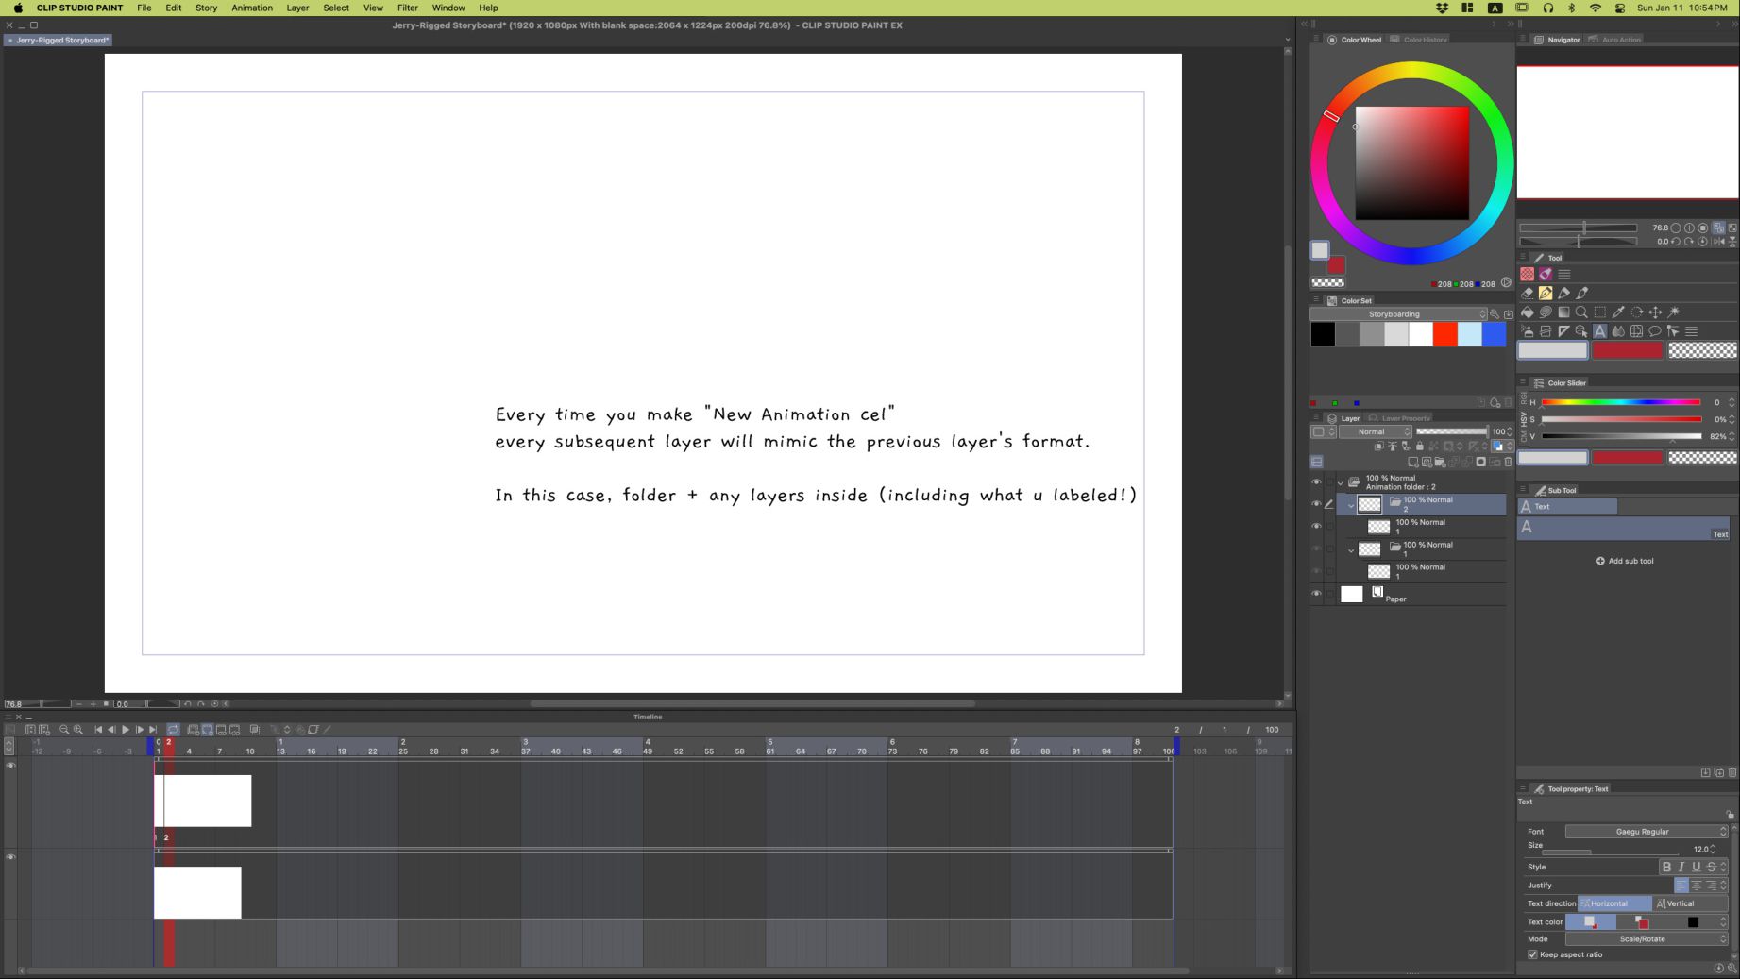Toggle Lock layer icon

1419,447
